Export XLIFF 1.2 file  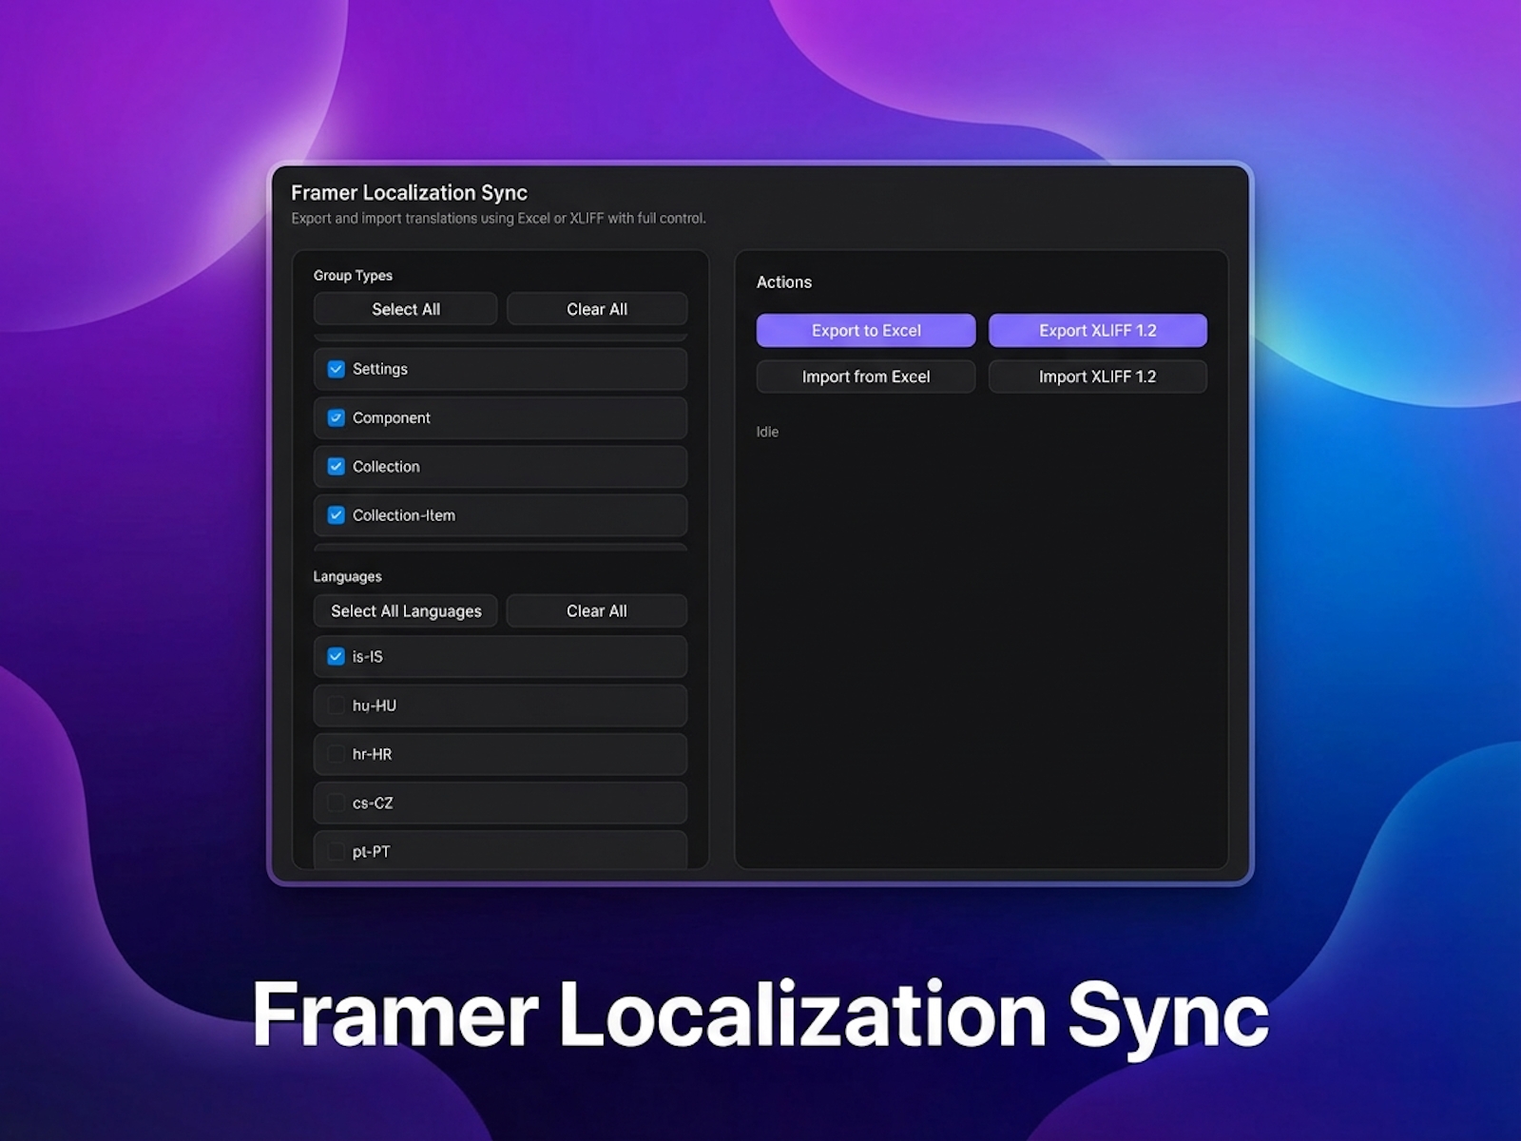point(1098,330)
